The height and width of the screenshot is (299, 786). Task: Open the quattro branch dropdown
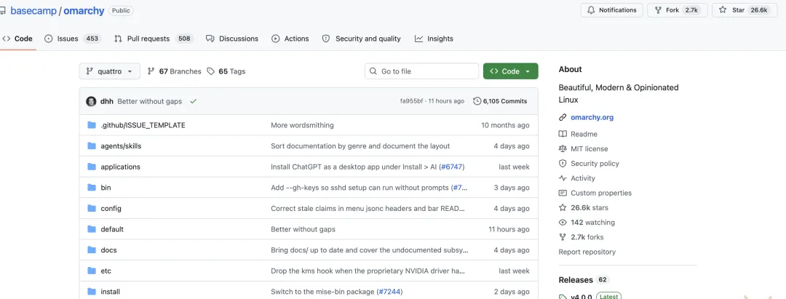(x=109, y=71)
